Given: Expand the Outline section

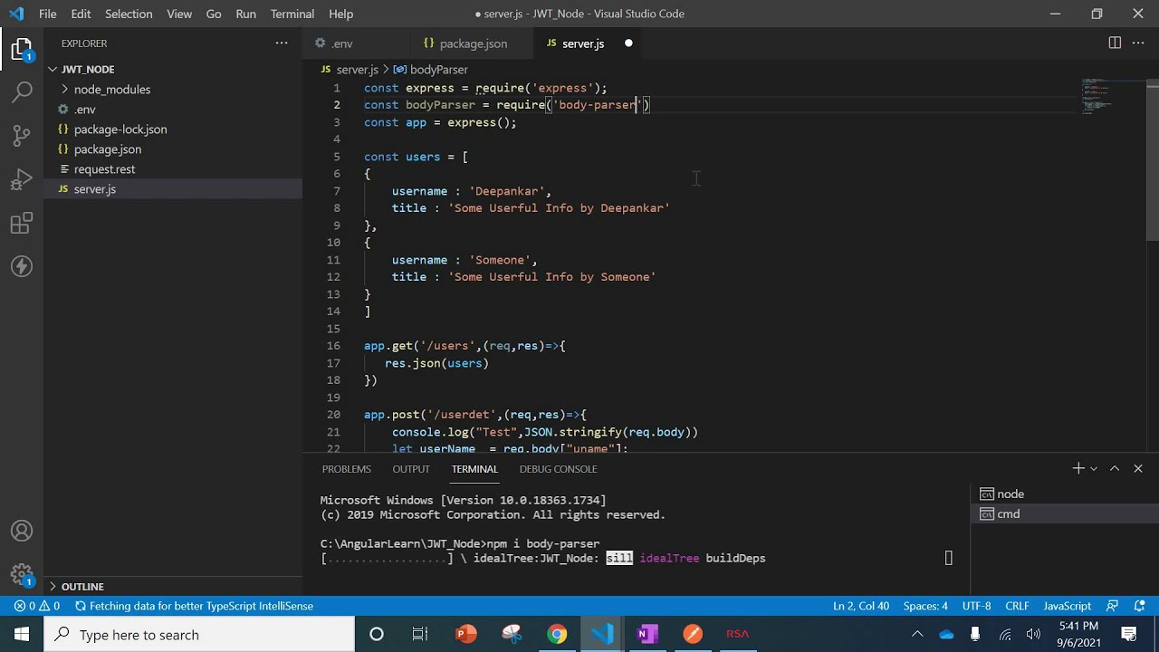Looking at the screenshot, I should coord(82,586).
